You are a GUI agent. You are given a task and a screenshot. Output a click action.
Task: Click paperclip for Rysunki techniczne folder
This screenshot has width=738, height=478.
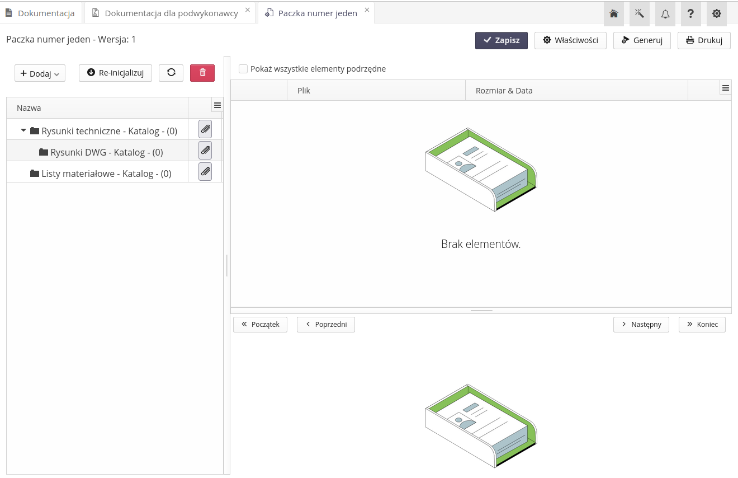point(205,129)
